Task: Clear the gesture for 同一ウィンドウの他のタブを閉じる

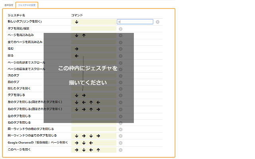Action: tap(120, 129)
